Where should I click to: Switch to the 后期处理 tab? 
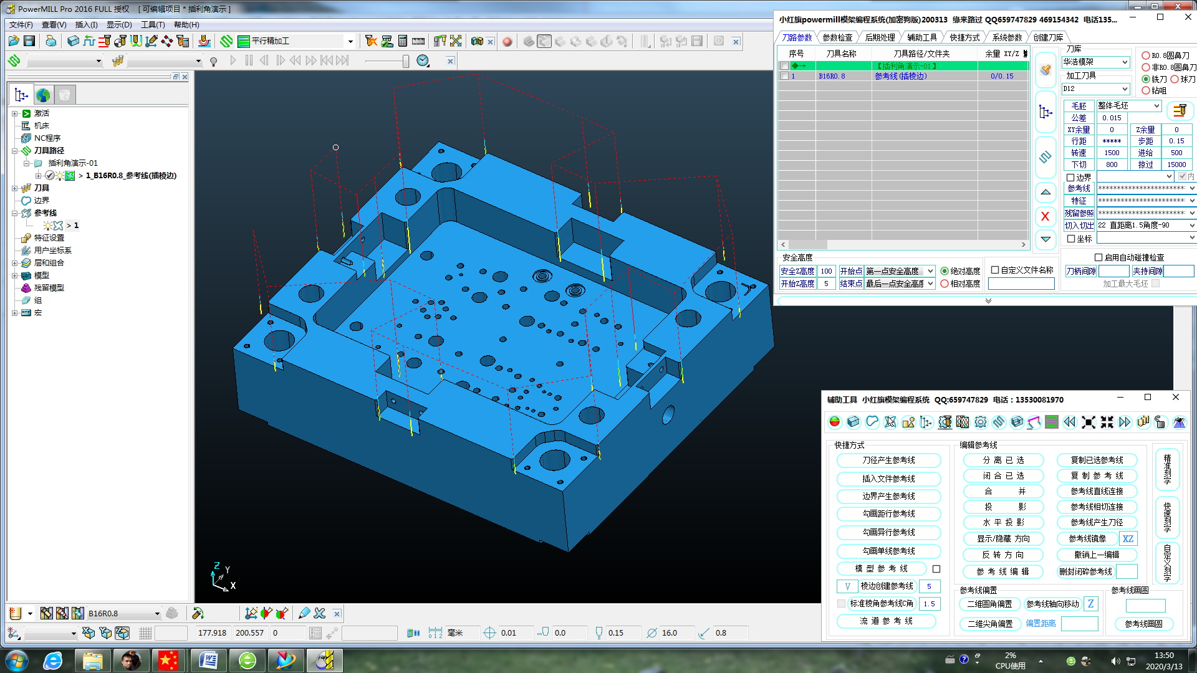click(x=879, y=37)
